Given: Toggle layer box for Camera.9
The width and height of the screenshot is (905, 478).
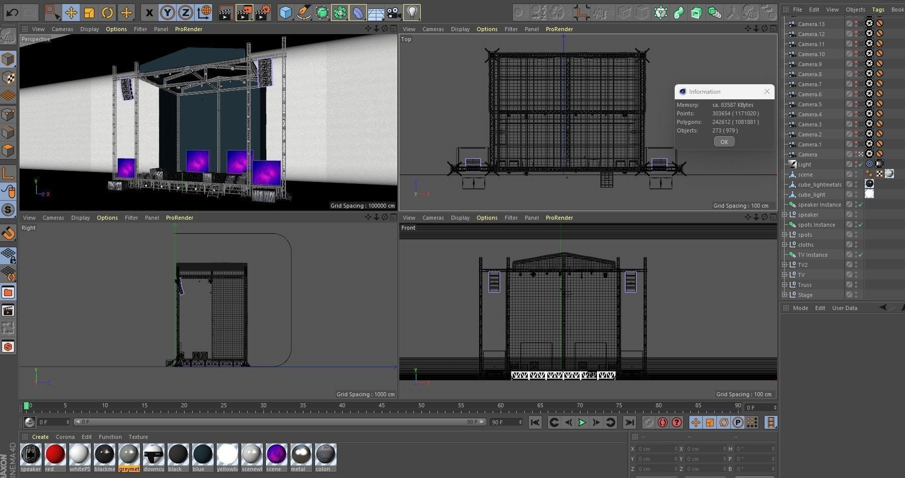Looking at the screenshot, I should click(849, 64).
